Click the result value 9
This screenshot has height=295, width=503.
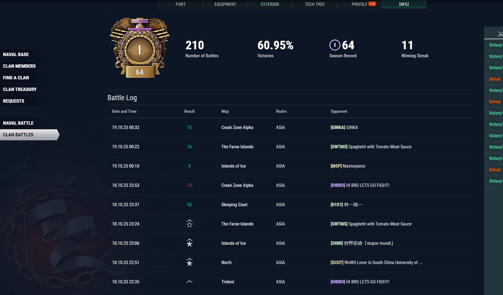[189, 166]
